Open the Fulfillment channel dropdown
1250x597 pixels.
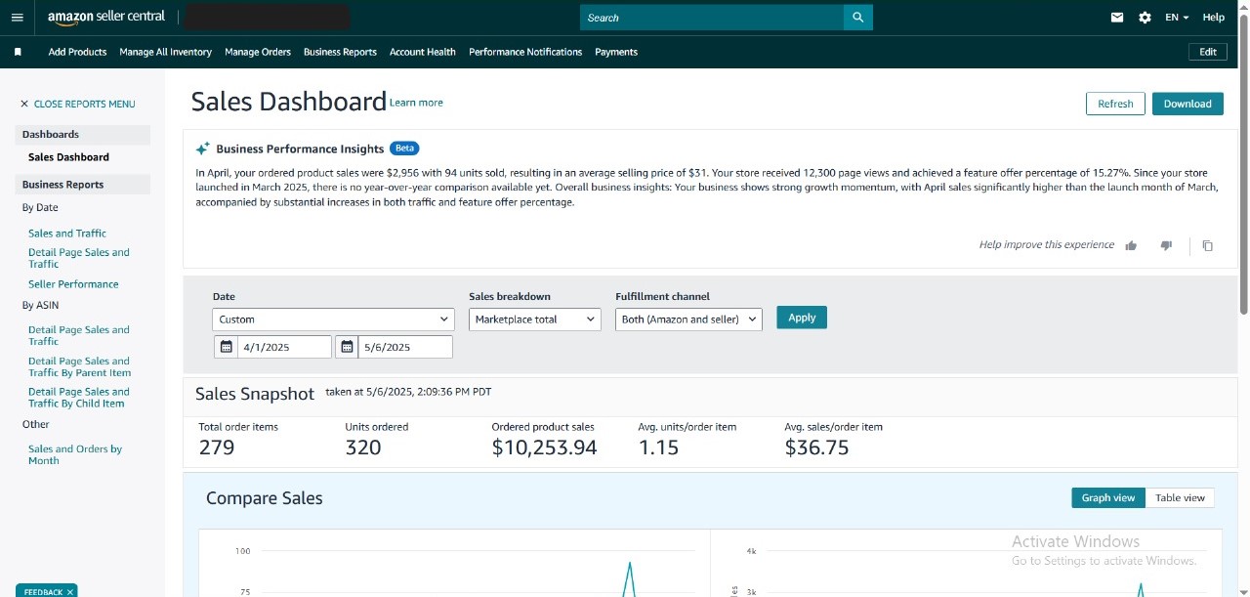pos(688,320)
